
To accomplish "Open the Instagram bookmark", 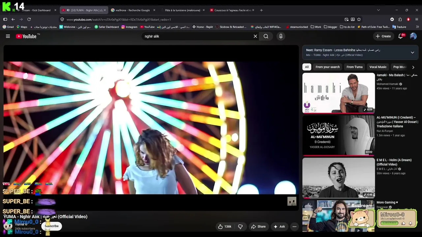I will tap(129, 27).
